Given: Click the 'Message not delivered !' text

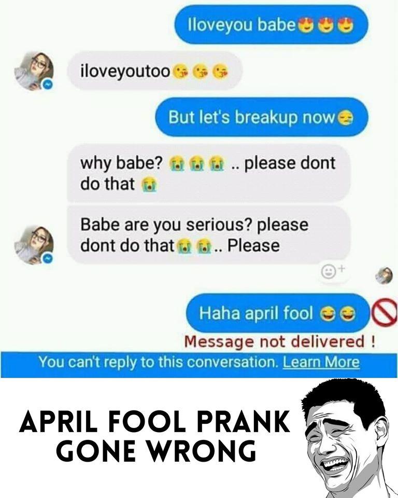Looking at the screenshot, I should click(x=280, y=342).
